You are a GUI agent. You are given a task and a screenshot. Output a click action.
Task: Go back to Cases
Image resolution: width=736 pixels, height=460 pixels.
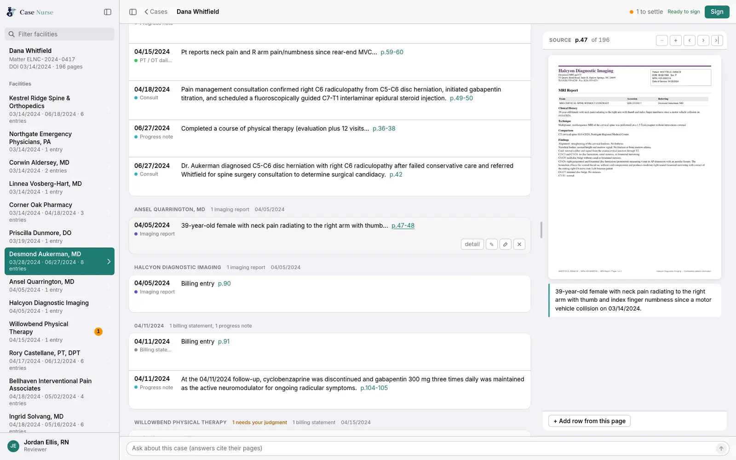[x=156, y=12]
